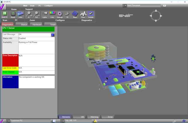The width and height of the screenshot is (188, 123).
Task: Open the Color configuration icon
Action: [52, 14]
